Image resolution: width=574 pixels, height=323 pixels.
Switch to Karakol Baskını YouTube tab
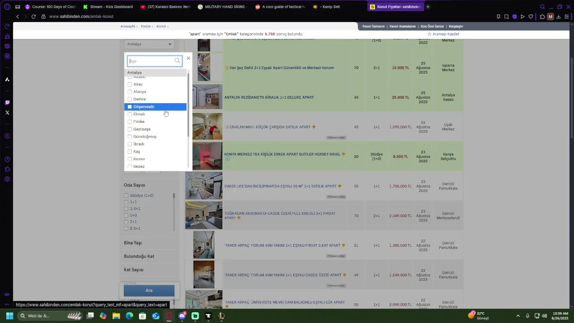(x=166, y=7)
